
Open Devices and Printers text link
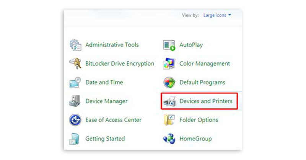206,101
